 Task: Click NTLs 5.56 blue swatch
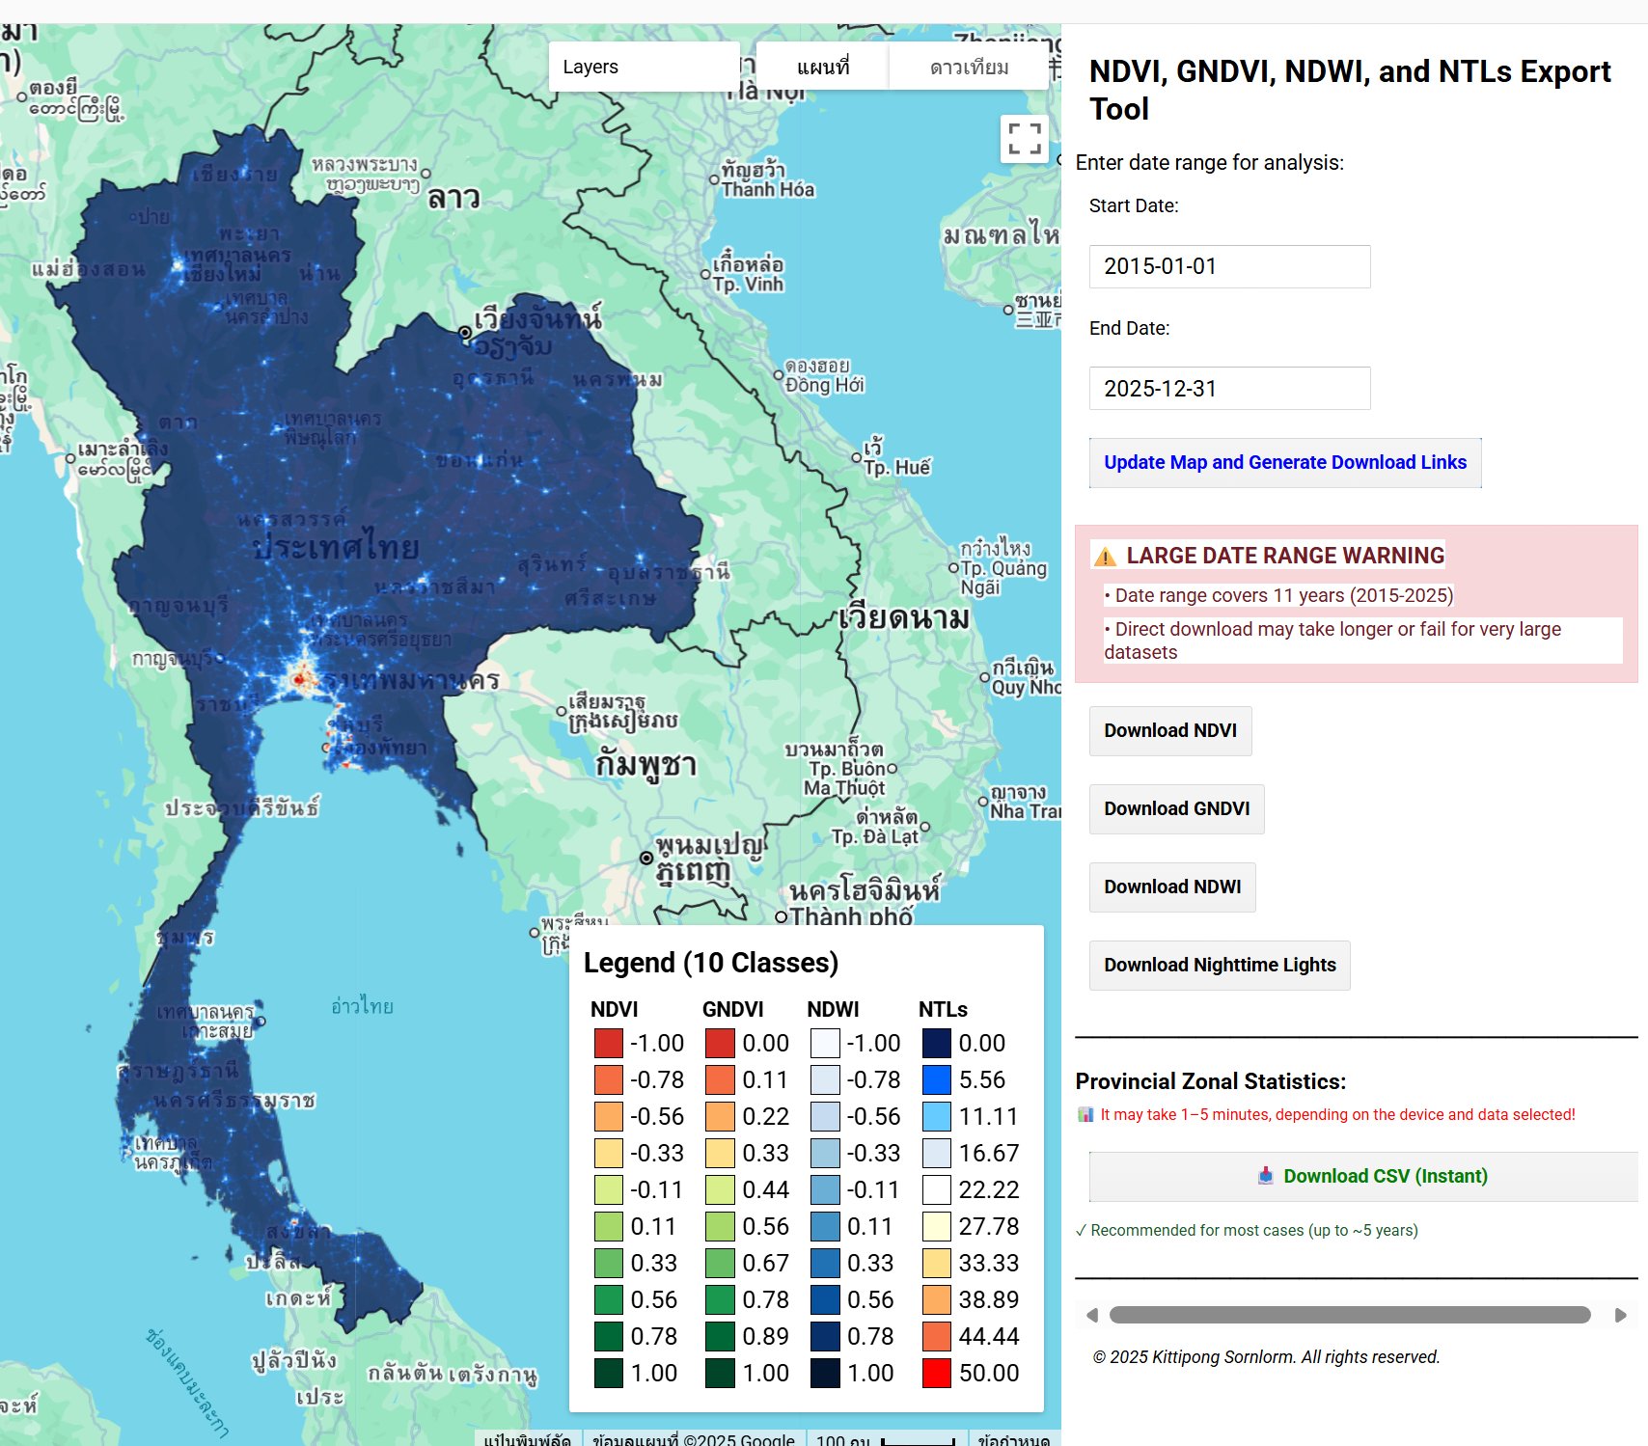pyautogui.click(x=937, y=1080)
